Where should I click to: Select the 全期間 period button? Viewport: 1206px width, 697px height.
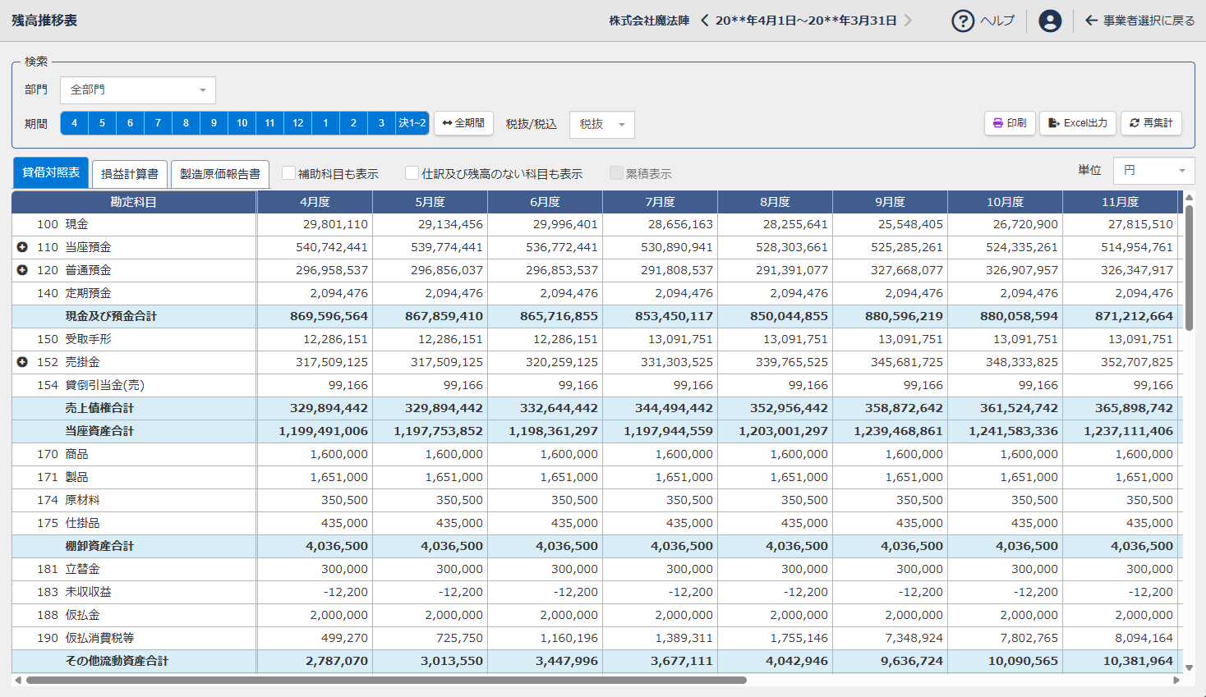463,123
